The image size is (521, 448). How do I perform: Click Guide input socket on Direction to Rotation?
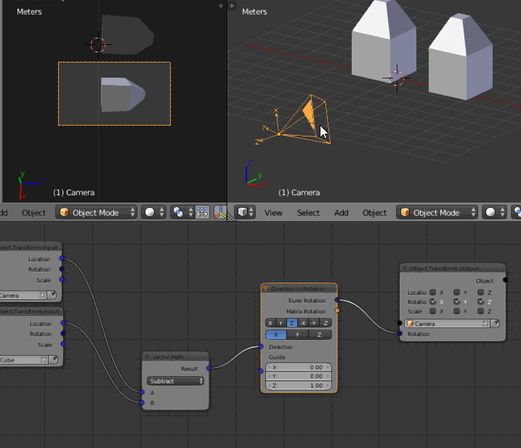(x=261, y=370)
